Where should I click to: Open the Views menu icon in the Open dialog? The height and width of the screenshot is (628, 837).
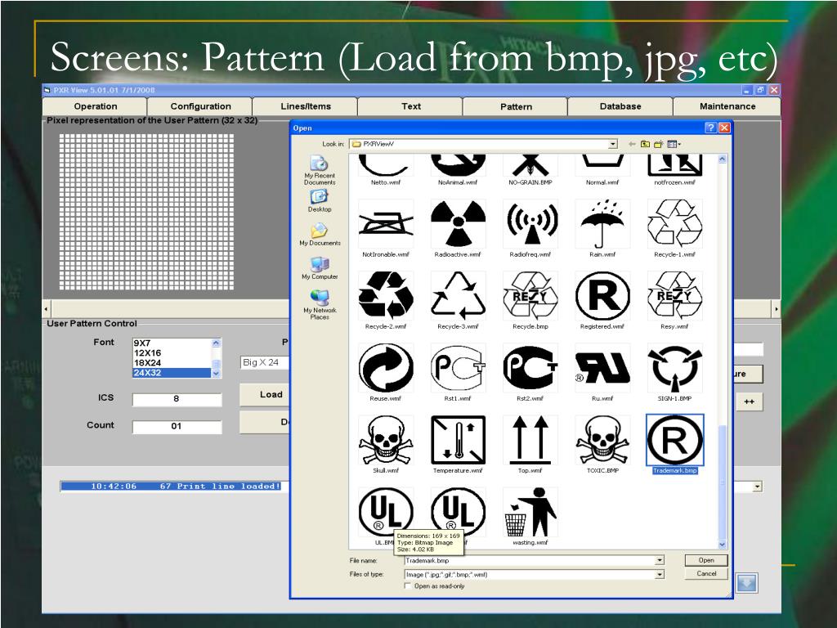click(674, 144)
